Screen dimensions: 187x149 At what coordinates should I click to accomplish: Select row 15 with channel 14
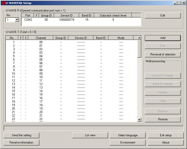pos(71,91)
